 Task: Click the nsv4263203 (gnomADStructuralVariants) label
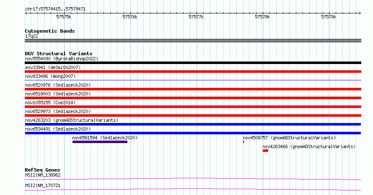point(72,120)
